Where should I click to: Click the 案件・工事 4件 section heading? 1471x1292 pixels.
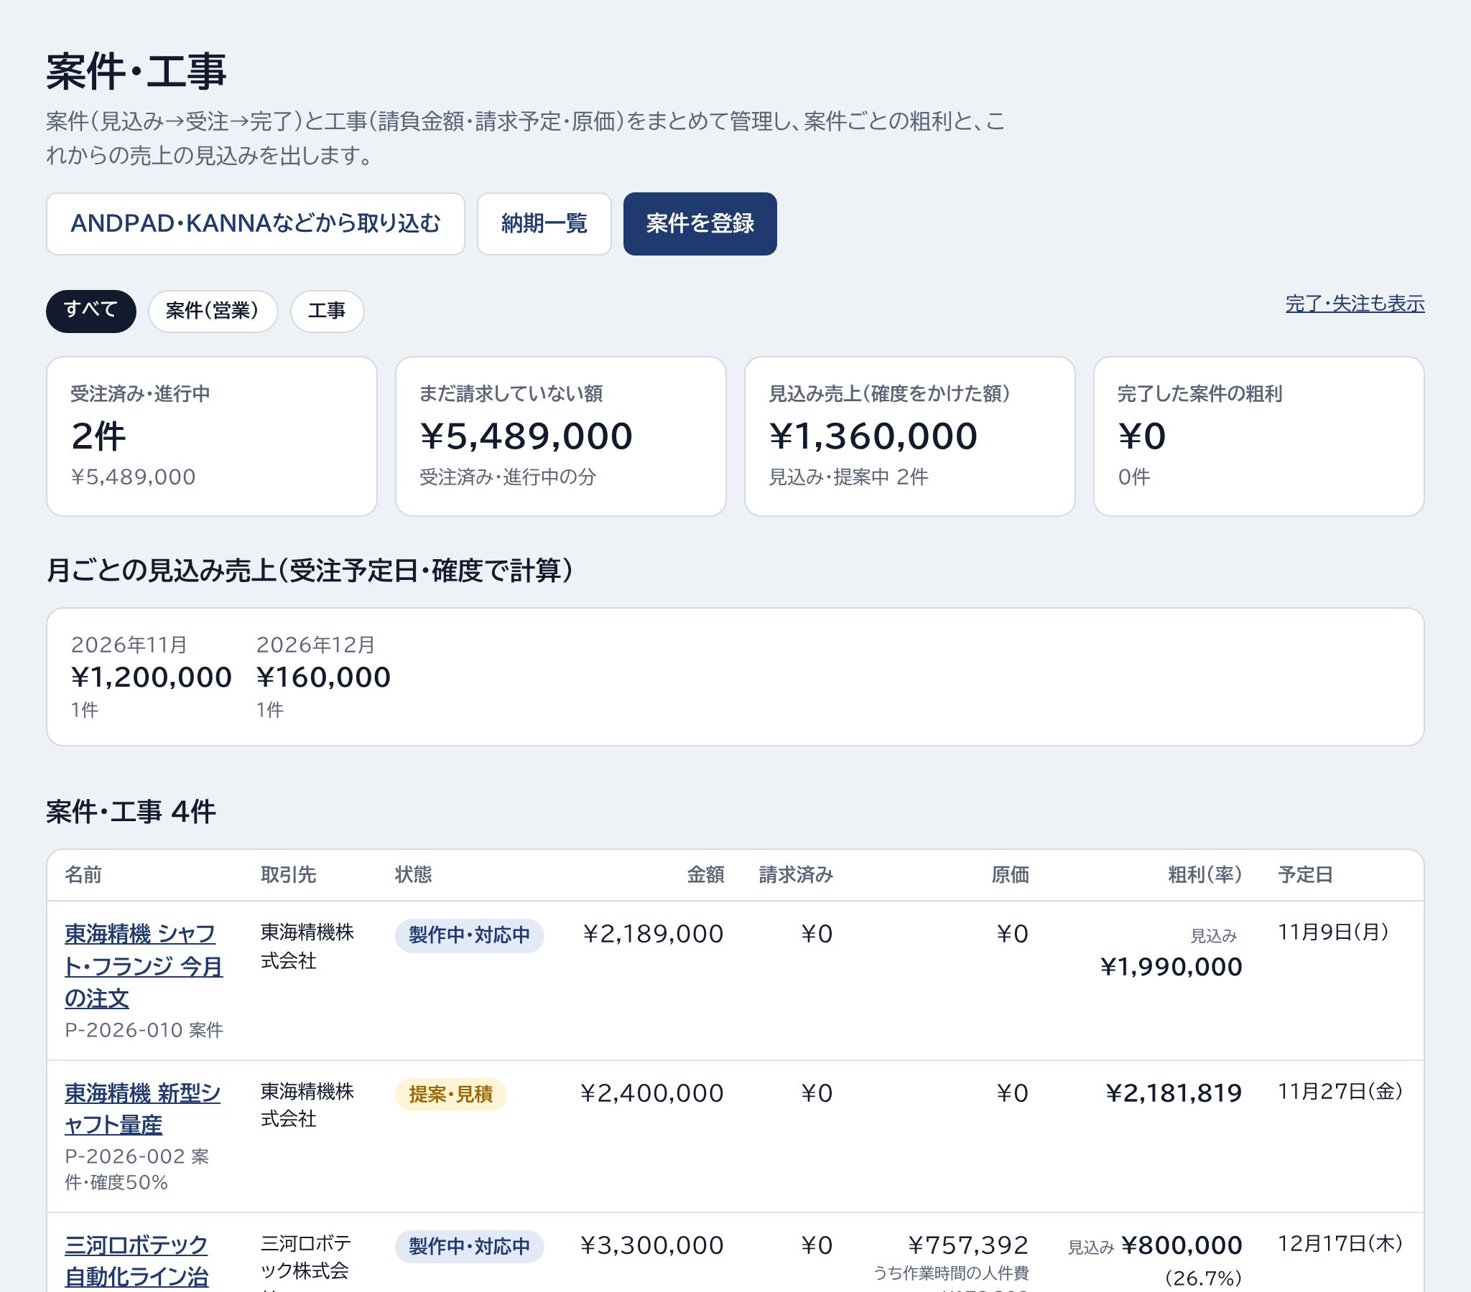(x=131, y=813)
